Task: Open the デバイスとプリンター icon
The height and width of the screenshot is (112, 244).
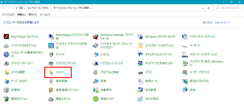Action: (51, 63)
